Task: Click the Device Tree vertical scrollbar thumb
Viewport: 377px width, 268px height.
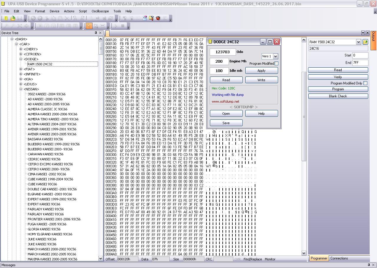Action: [100, 49]
